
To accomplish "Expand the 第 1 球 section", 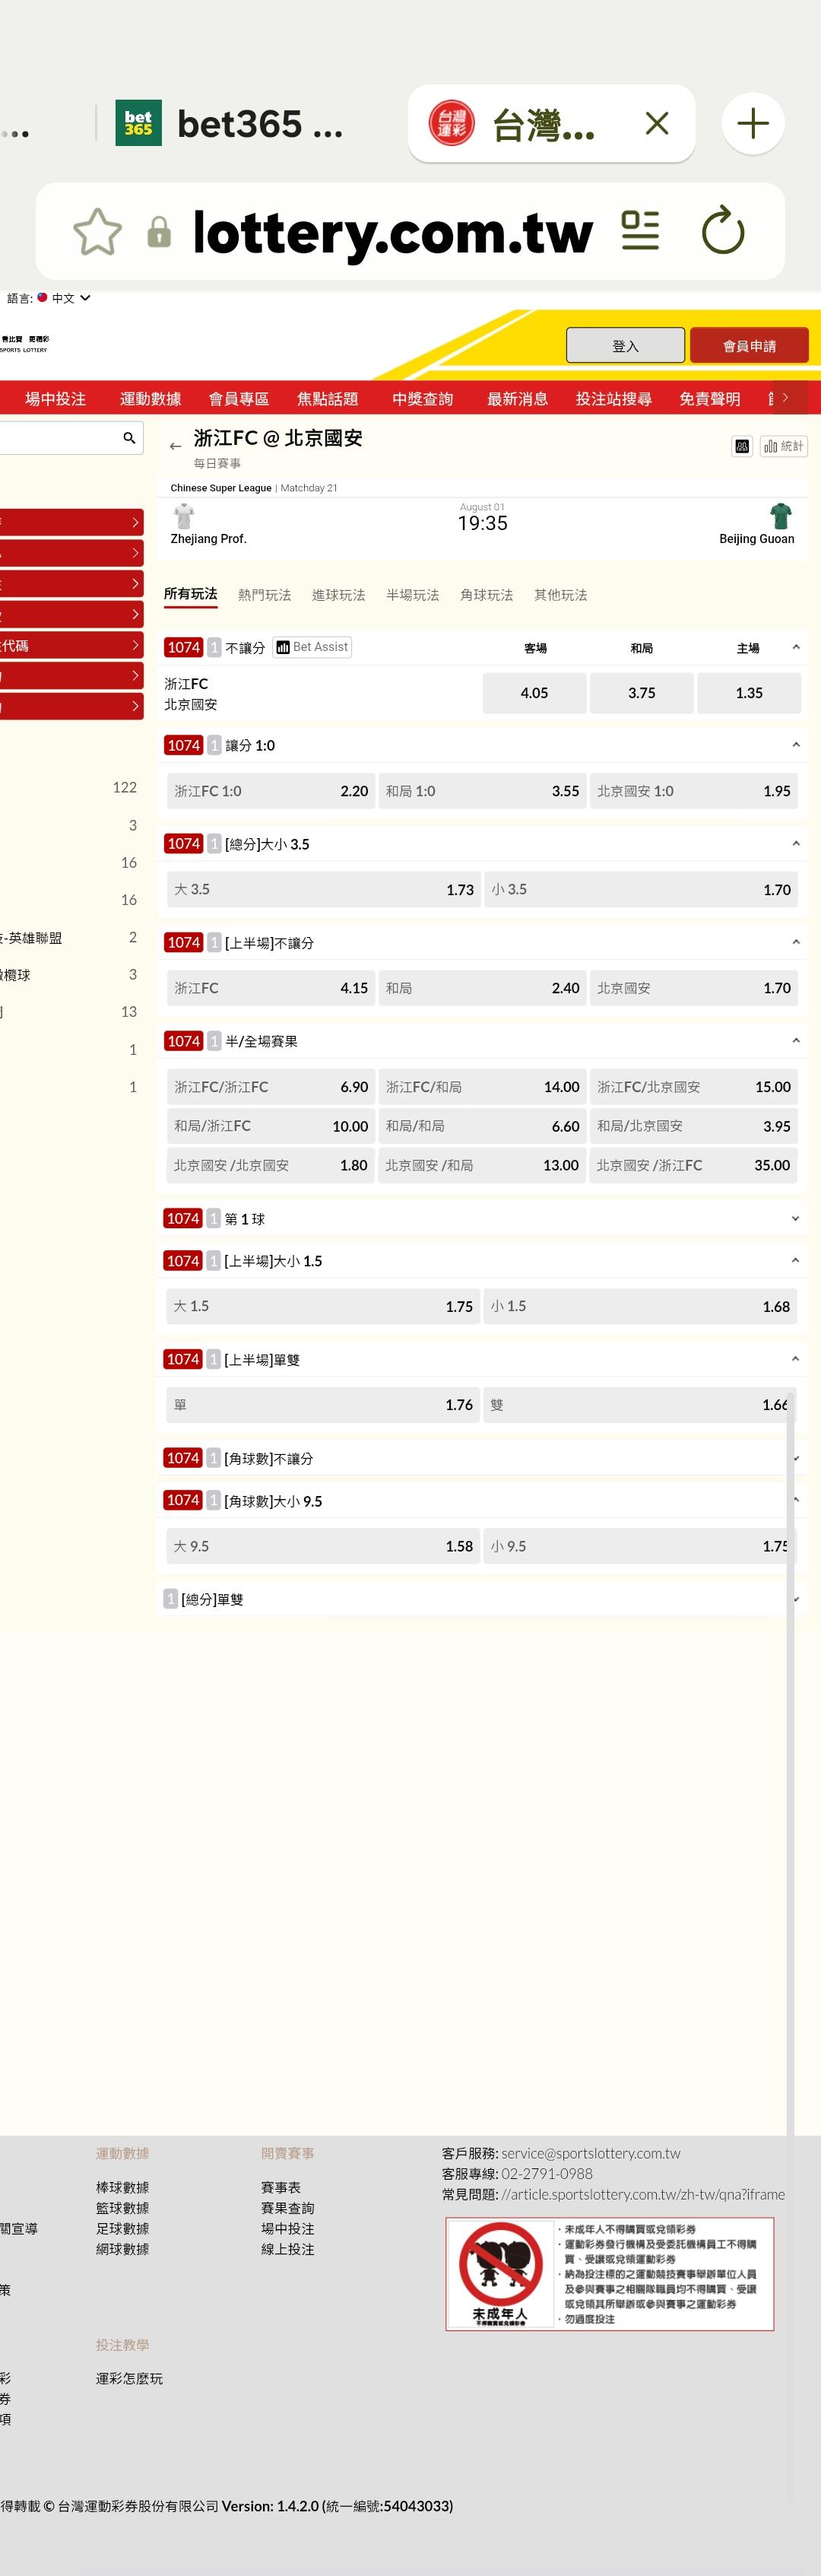I will 796,1219.
